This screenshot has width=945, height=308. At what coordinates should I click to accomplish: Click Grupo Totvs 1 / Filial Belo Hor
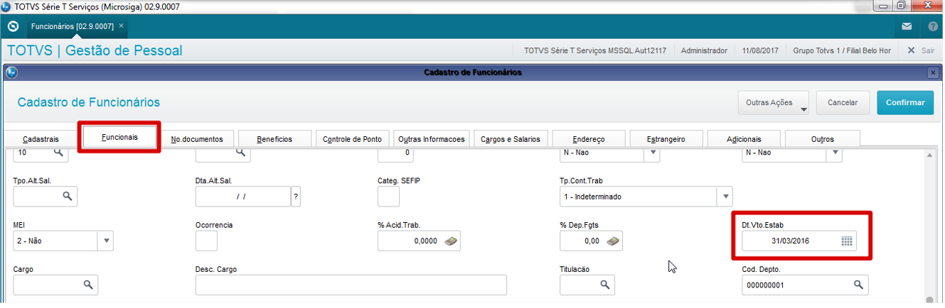coord(842,51)
